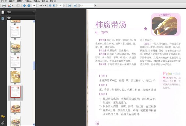Click the 【材料】 heading in the recipe
This screenshot has width=186, height=126.
[x=103, y=76]
